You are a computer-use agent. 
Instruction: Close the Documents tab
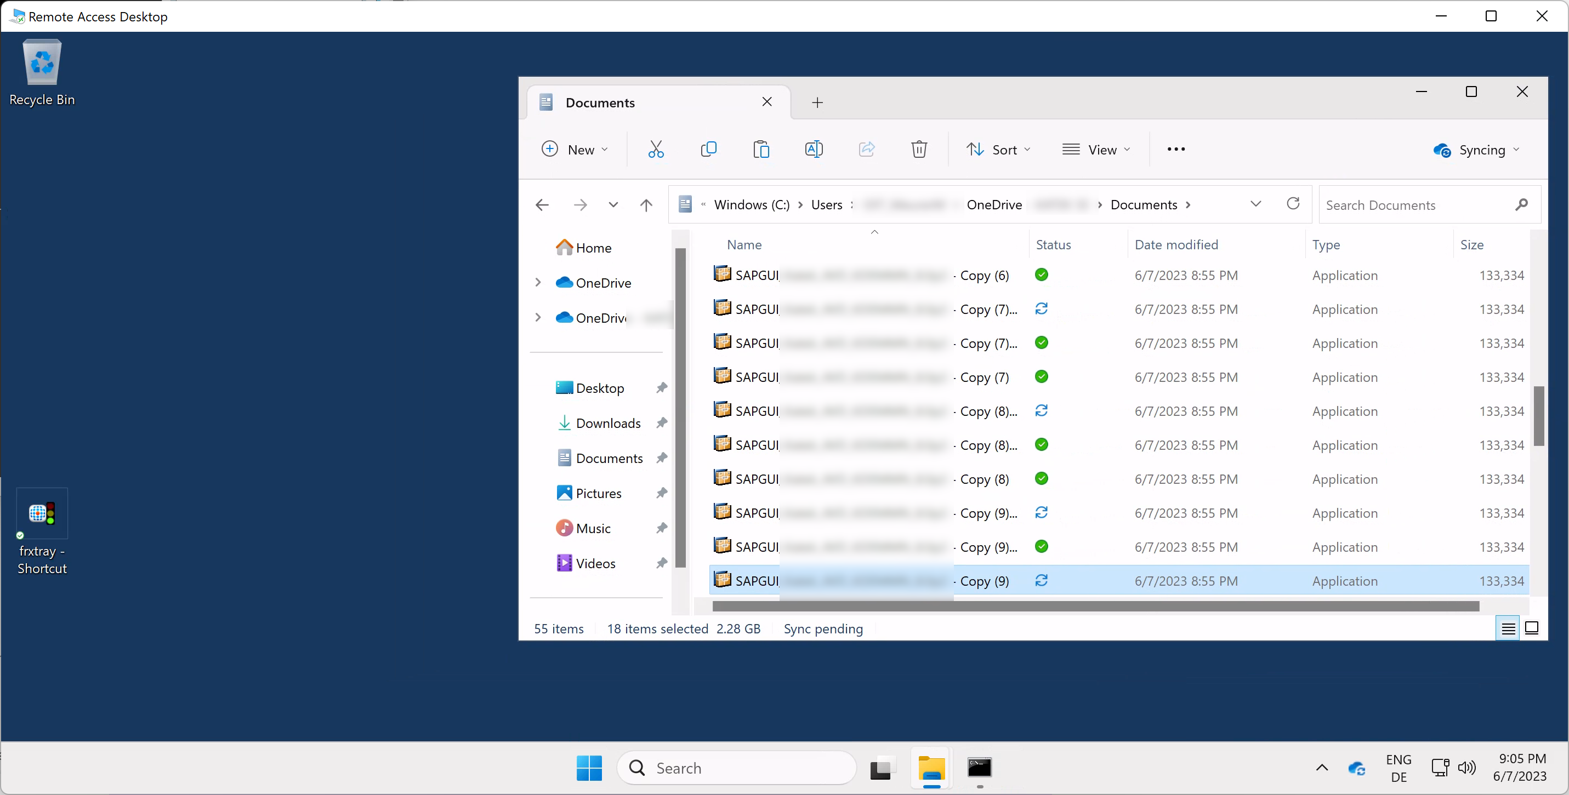tap(767, 102)
